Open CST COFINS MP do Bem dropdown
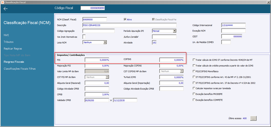This screenshot has height=127, width=271. [x=182, y=71]
